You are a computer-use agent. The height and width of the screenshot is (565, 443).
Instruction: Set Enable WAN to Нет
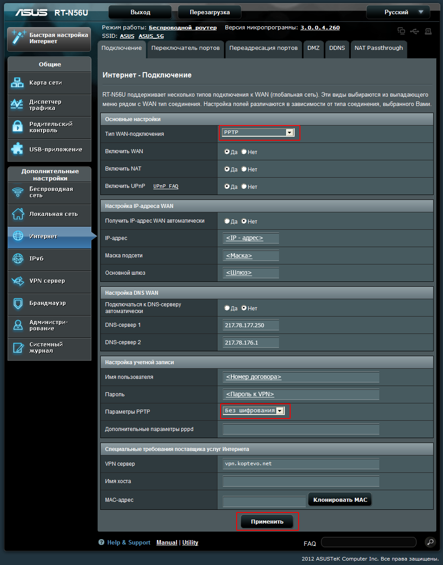[x=244, y=151]
